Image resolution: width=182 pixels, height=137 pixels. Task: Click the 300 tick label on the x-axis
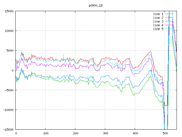point(105,133)
